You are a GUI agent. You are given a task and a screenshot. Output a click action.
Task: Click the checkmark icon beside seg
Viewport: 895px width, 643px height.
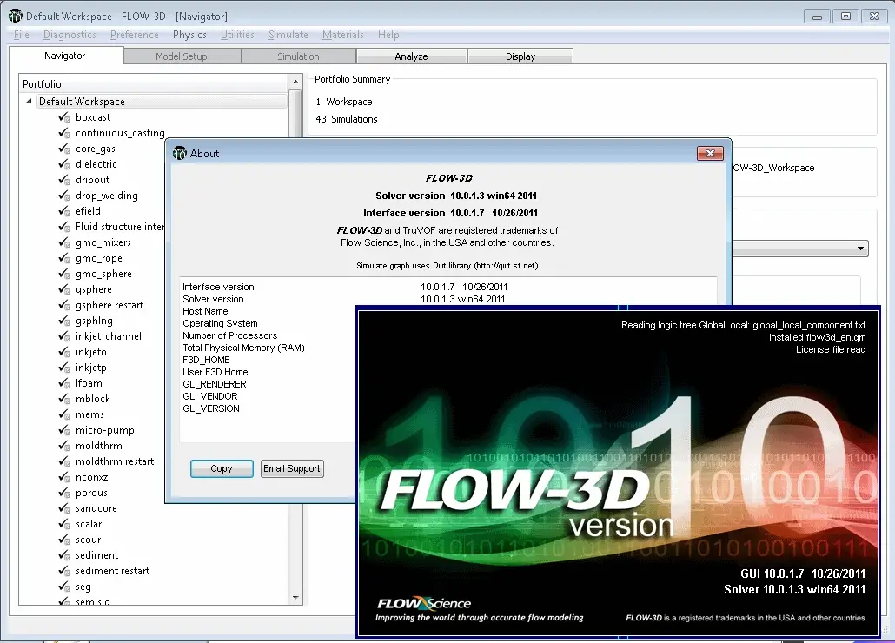pyautogui.click(x=64, y=587)
